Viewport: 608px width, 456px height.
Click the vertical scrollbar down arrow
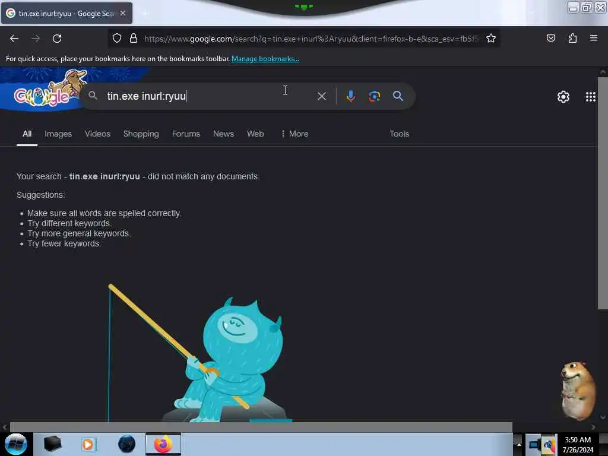coord(602,417)
